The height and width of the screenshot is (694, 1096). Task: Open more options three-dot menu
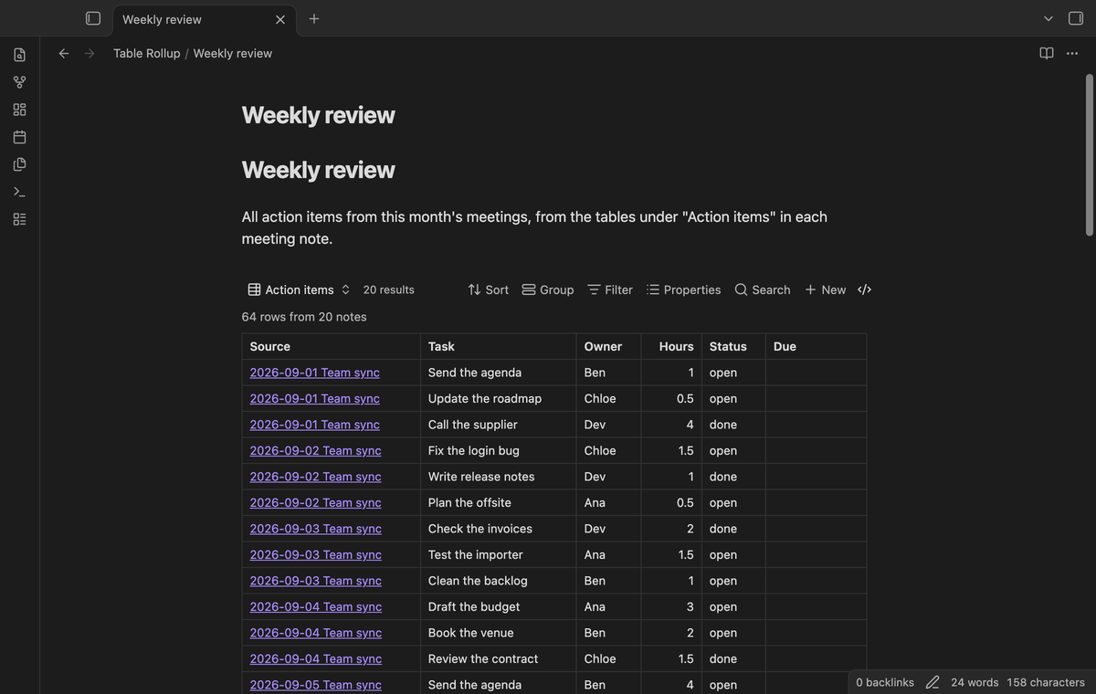1072,53
